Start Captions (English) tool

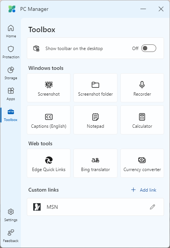(x=48, y=120)
